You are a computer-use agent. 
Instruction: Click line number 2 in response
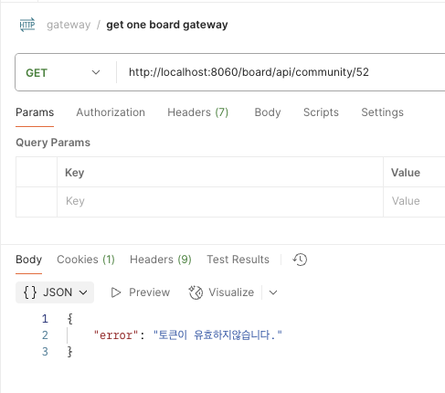(x=45, y=335)
